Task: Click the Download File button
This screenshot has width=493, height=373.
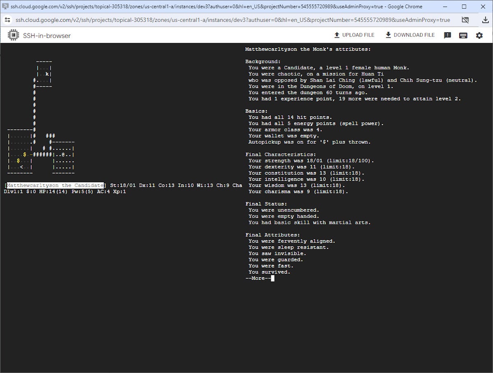Action: 410,35
